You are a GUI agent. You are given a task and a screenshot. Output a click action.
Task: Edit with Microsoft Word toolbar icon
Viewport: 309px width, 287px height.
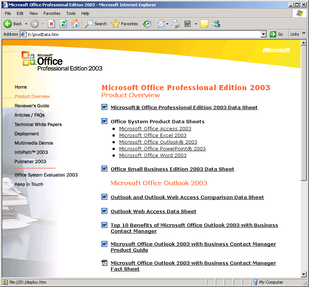pos(188,24)
